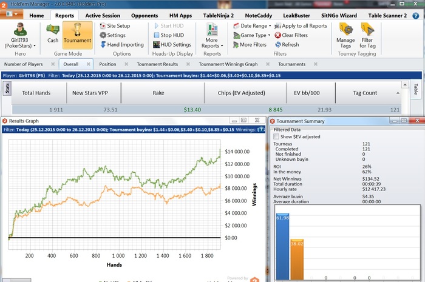Minimize the Tournament Summary window

[395, 121]
